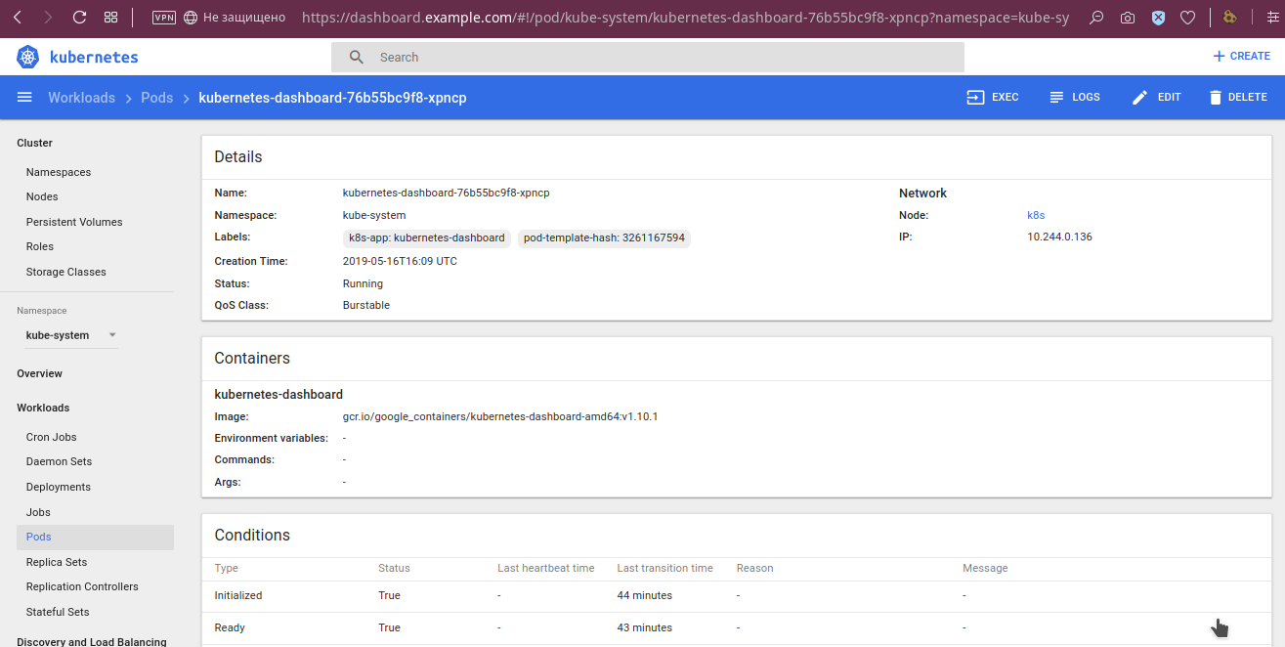The image size is (1285, 647).
Task: Click the Burstable QoS value
Action: (x=366, y=305)
